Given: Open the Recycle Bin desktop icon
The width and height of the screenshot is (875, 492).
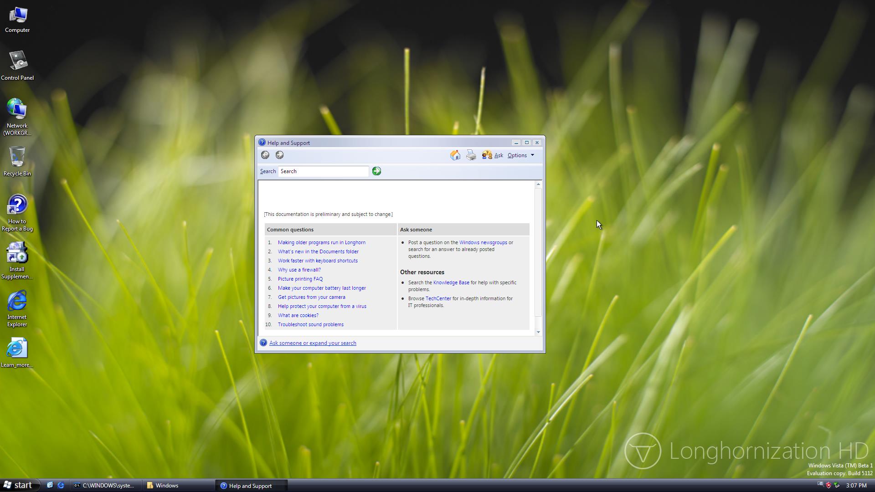Looking at the screenshot, I should point(17,157).
